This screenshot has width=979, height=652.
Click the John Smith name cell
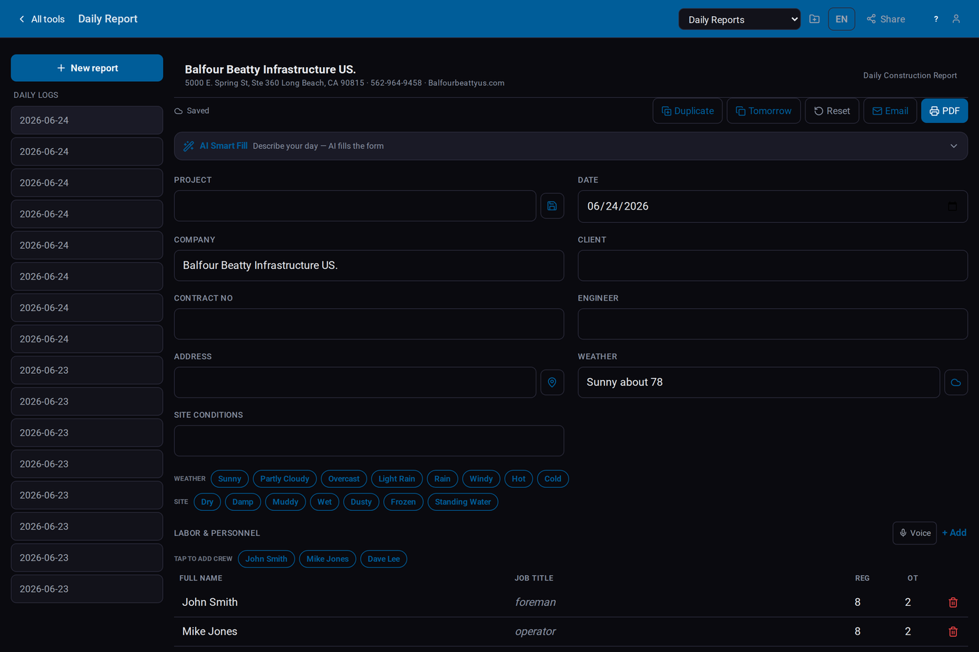pyautogui.click(x=210, y=602)
